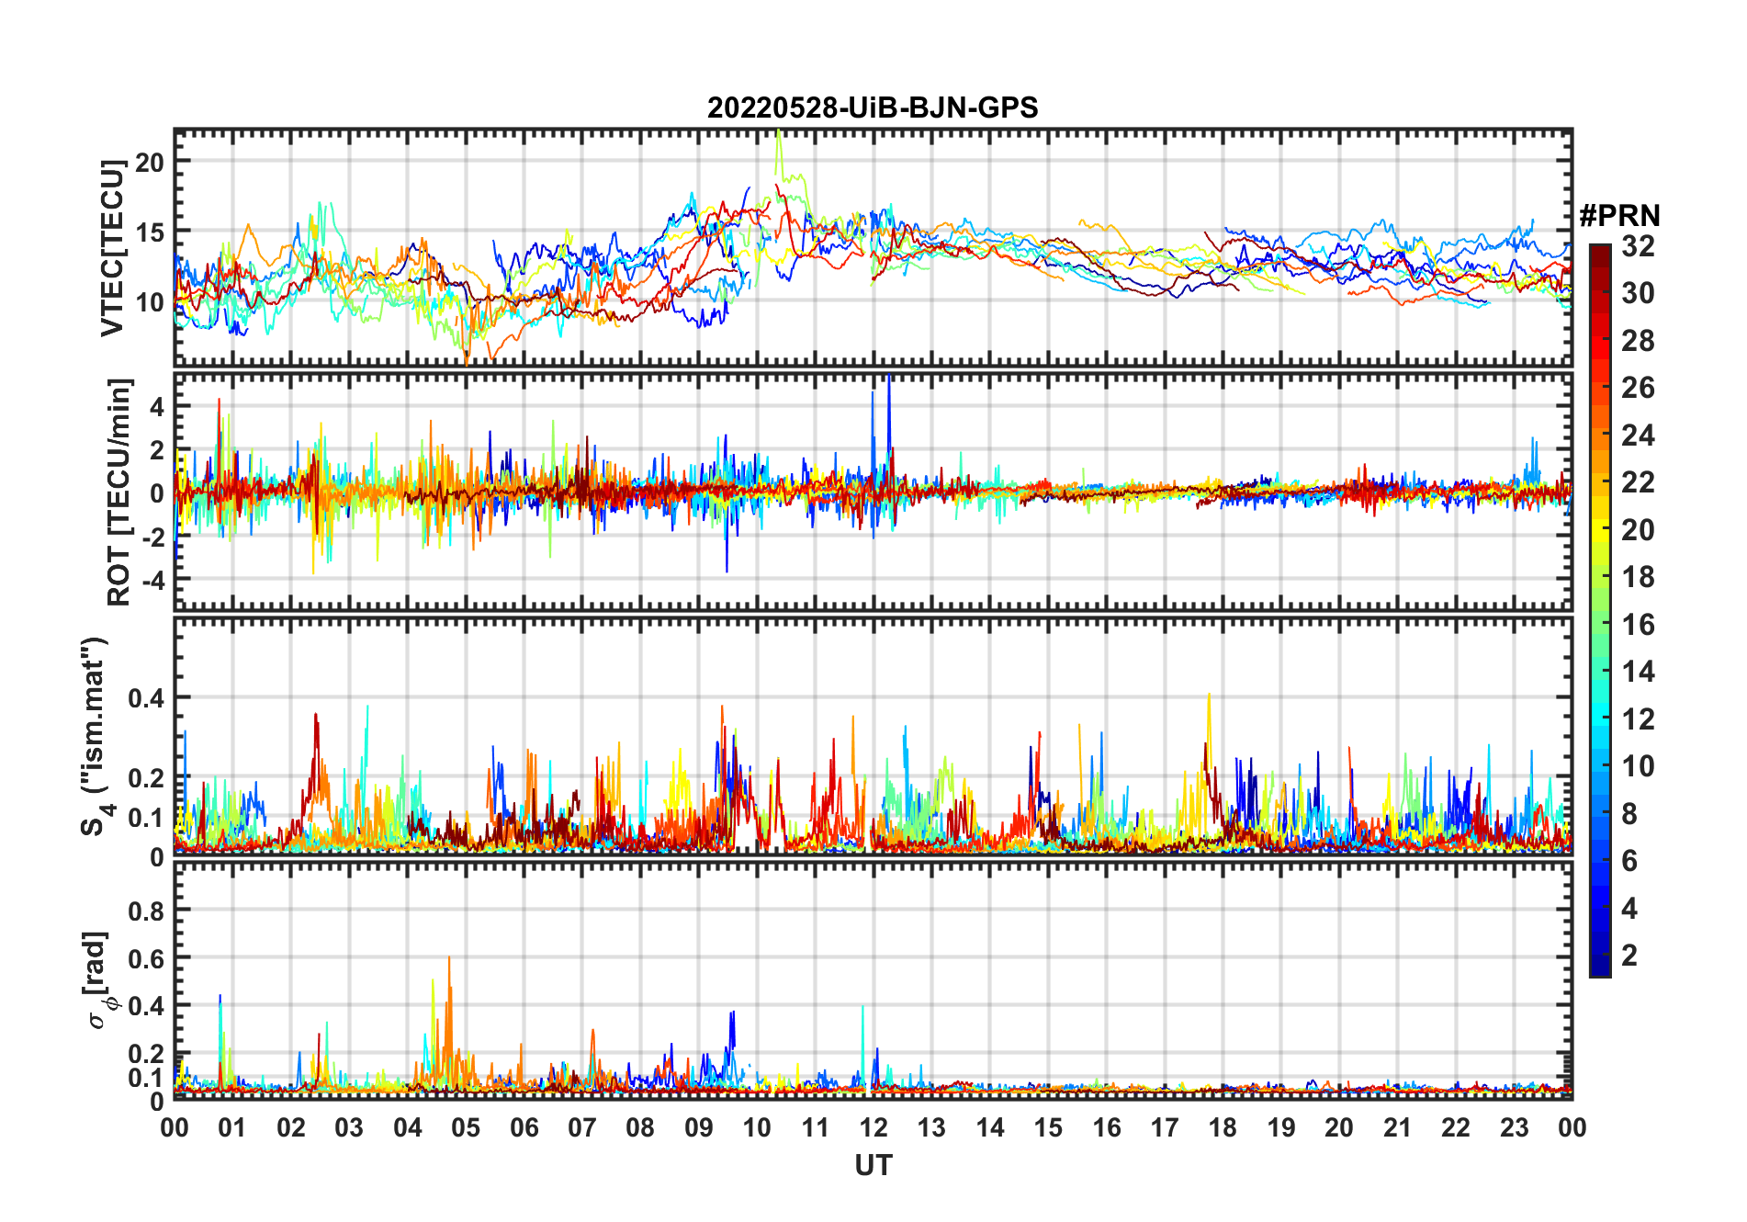The image size is (1747, 1222).
Task: Click the S4 ("ism.mat") axis label
Action: tap(96, 736)
